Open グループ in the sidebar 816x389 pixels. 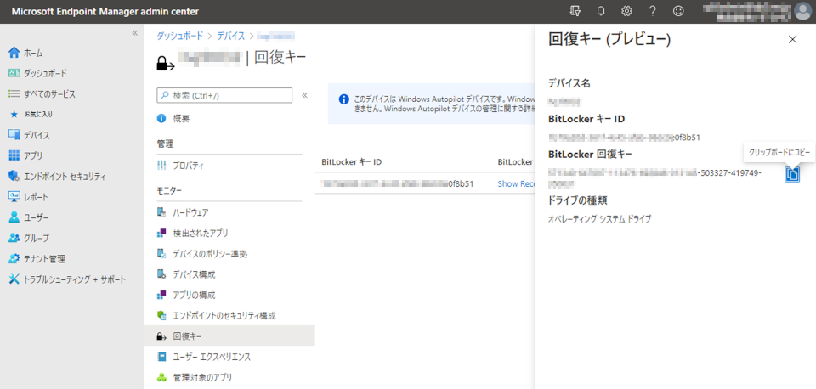point(29,238)
